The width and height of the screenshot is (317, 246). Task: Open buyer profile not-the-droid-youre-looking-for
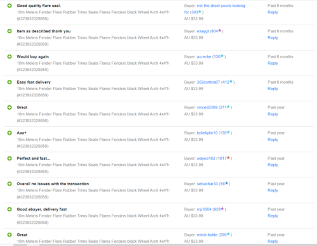(215, 9)
